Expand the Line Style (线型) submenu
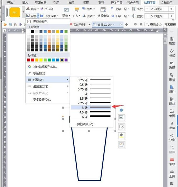Viewport: 178px width, 187px height. (x=48, y=80)
